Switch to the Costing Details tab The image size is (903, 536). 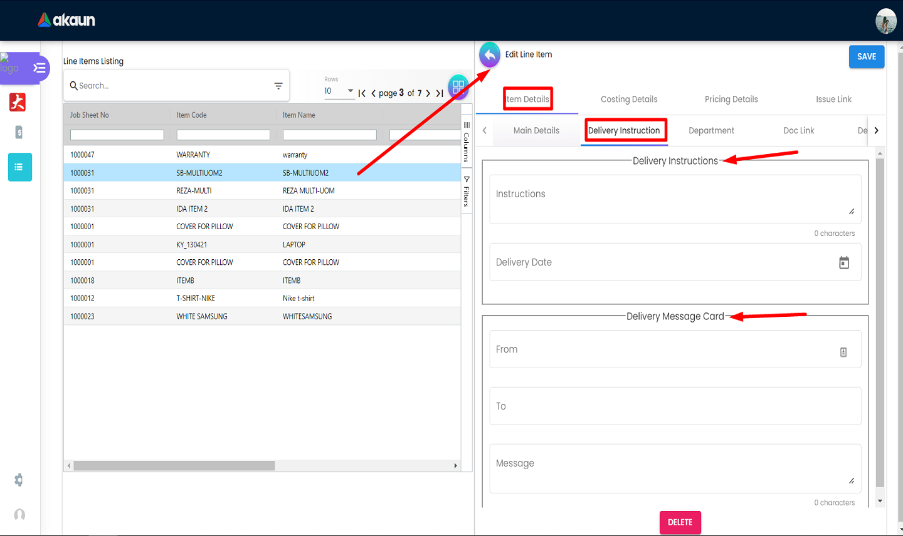click(x=628, y=100)
